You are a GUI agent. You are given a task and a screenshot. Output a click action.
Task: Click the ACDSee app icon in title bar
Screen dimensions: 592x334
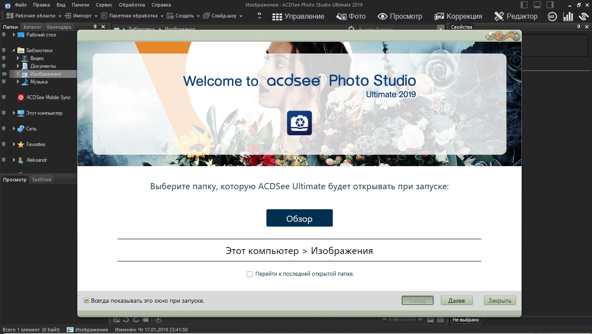[x=7, y=5]
